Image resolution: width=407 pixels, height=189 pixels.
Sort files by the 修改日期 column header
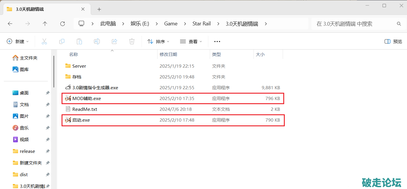pyautogui.click(x=168, y=54)
